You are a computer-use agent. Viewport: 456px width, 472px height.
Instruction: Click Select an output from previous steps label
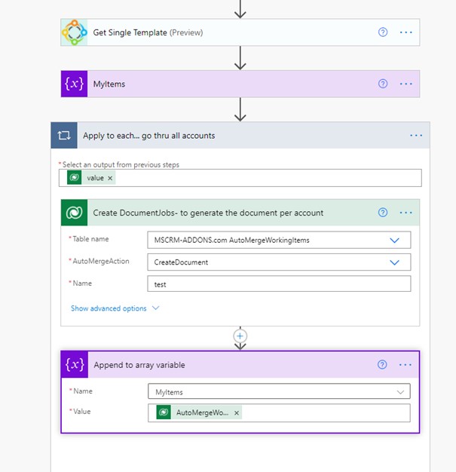coord(121,164)
